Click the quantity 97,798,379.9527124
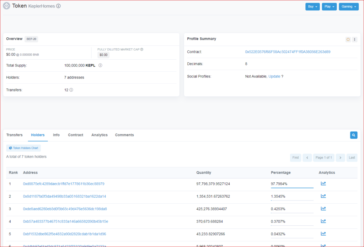364x247 pixels. [213, 184]
